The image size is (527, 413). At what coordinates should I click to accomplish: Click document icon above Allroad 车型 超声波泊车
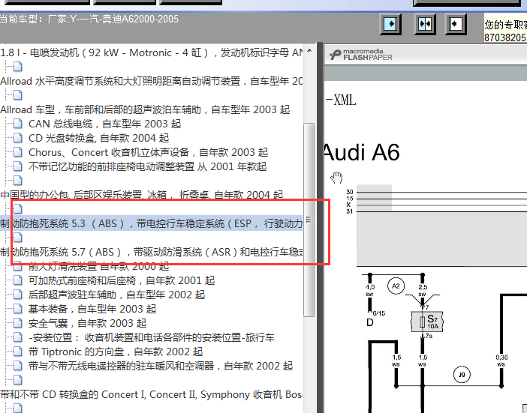click(x=17, y=95)
